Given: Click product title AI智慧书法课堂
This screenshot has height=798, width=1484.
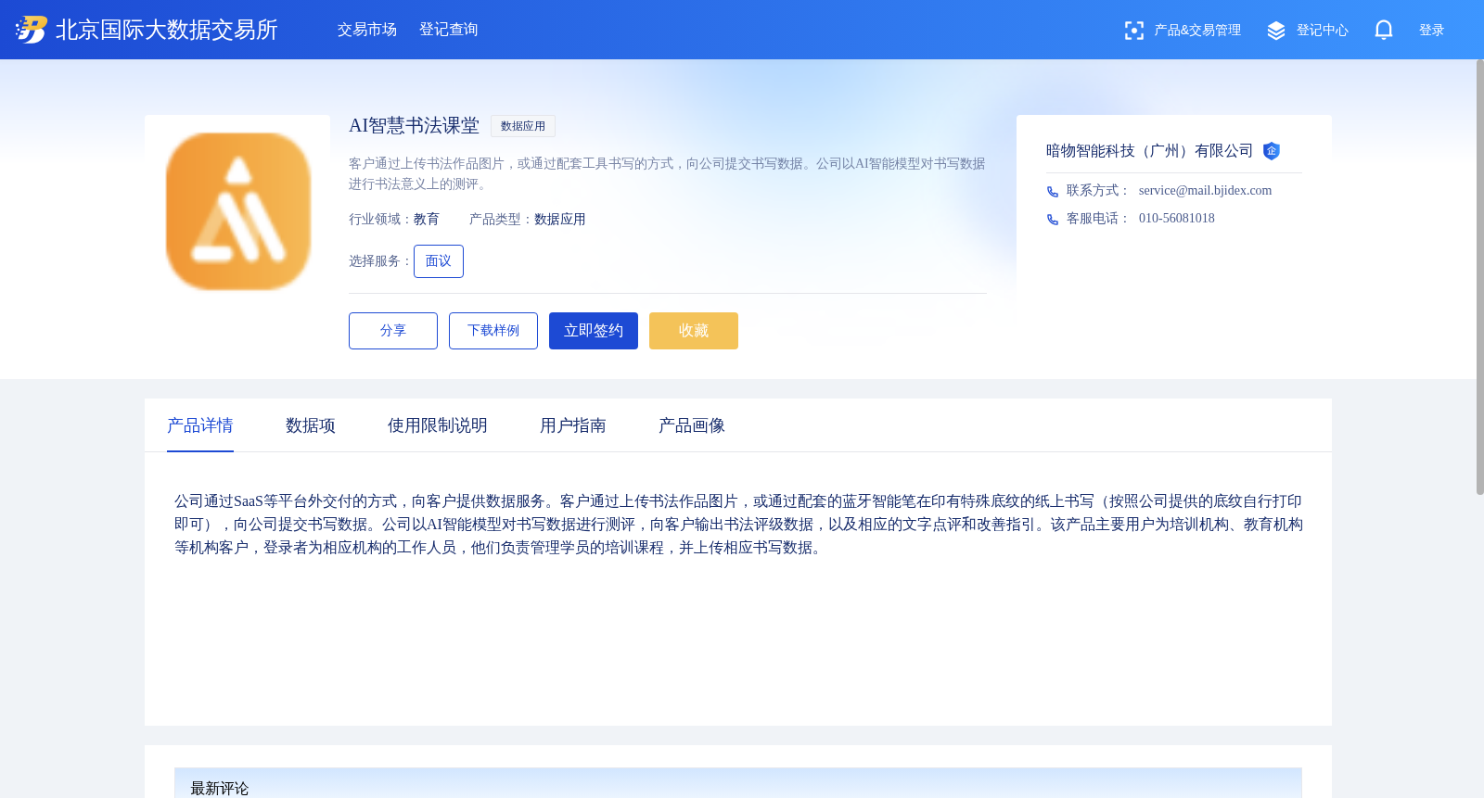Looking at the screenshot, I should 414,126.
